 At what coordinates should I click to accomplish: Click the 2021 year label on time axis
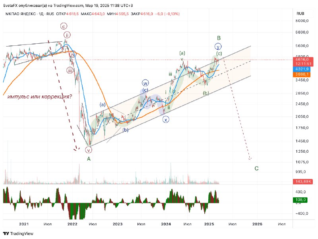(x=24, y=224)
